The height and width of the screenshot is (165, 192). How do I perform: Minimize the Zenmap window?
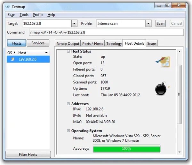[x=159, y=5]
